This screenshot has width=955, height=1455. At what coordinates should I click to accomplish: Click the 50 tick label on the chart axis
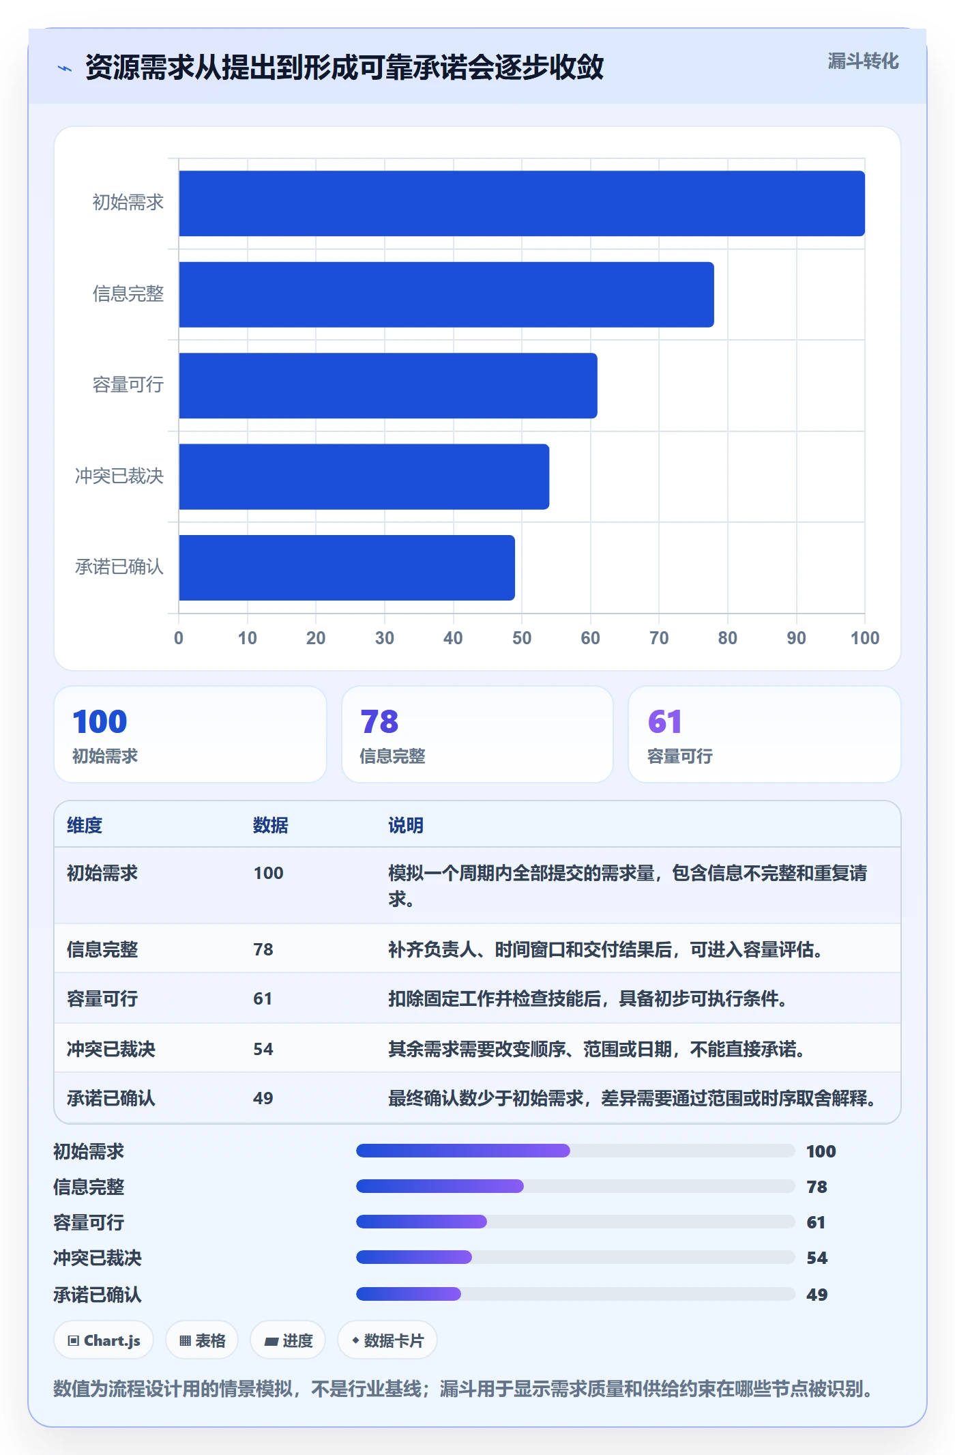(x=522, y=638)
